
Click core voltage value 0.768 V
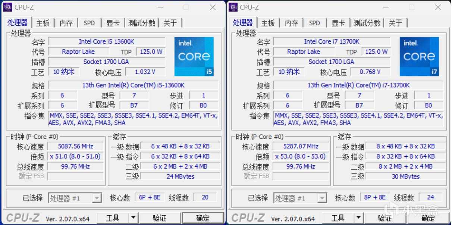tap(370, 72)
